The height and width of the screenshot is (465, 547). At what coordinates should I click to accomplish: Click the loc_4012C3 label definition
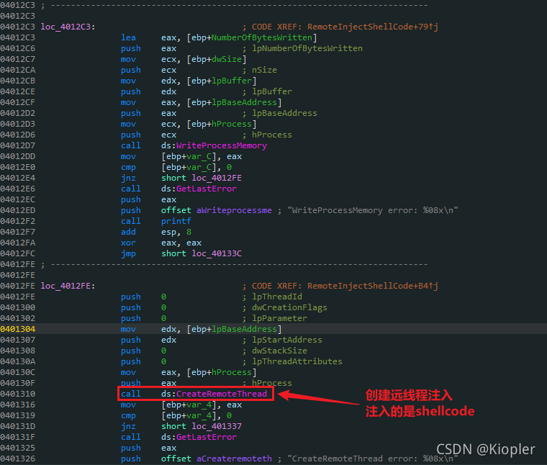68,27
